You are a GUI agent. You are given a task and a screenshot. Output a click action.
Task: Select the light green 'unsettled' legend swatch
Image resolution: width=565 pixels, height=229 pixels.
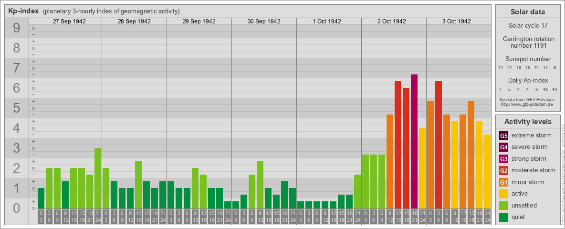click(x=503, y=205)
